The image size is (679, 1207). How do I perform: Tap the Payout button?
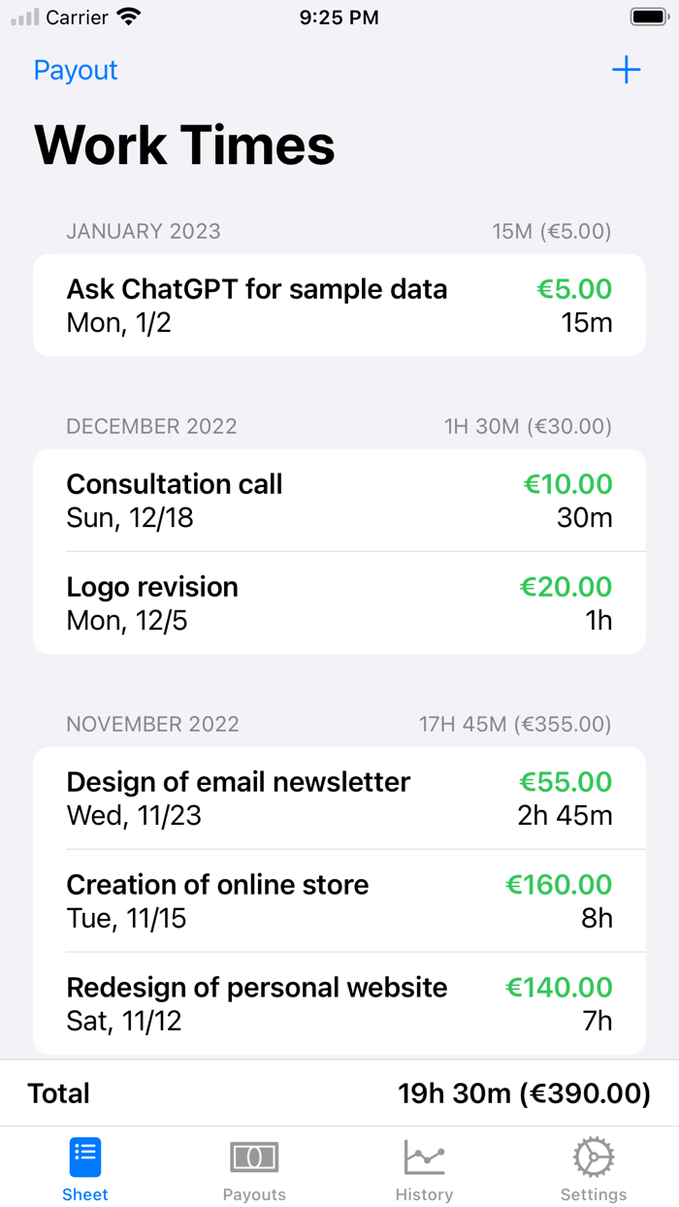point(75,70)
